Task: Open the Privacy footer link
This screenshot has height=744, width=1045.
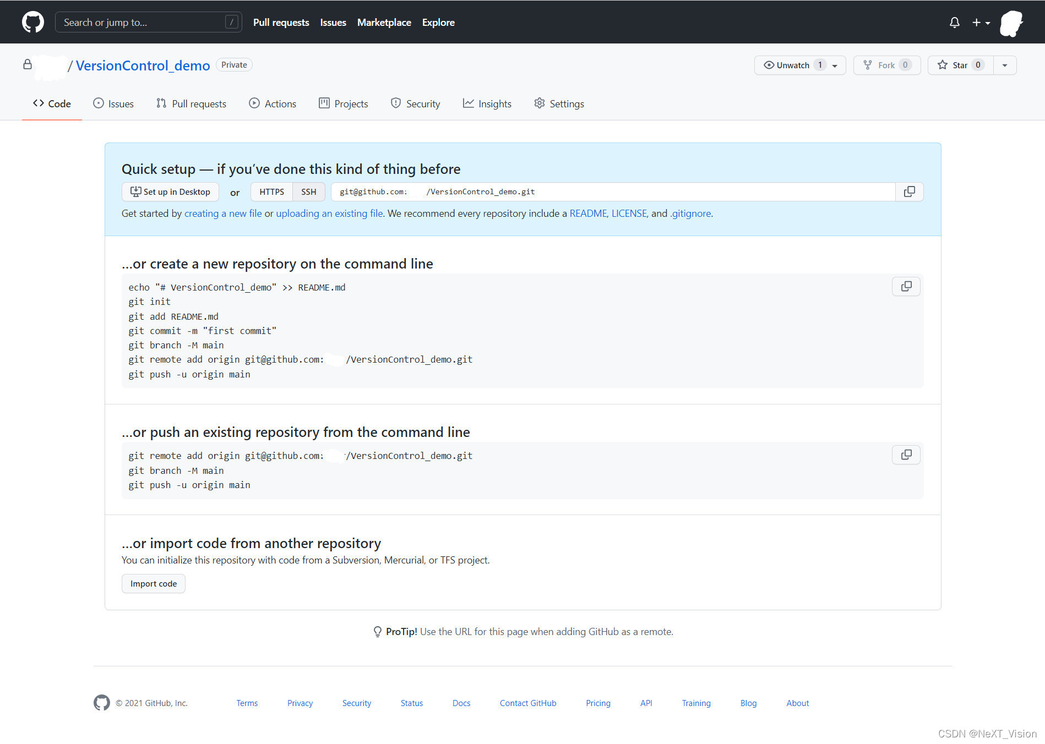Action: (x=300, y=703)
